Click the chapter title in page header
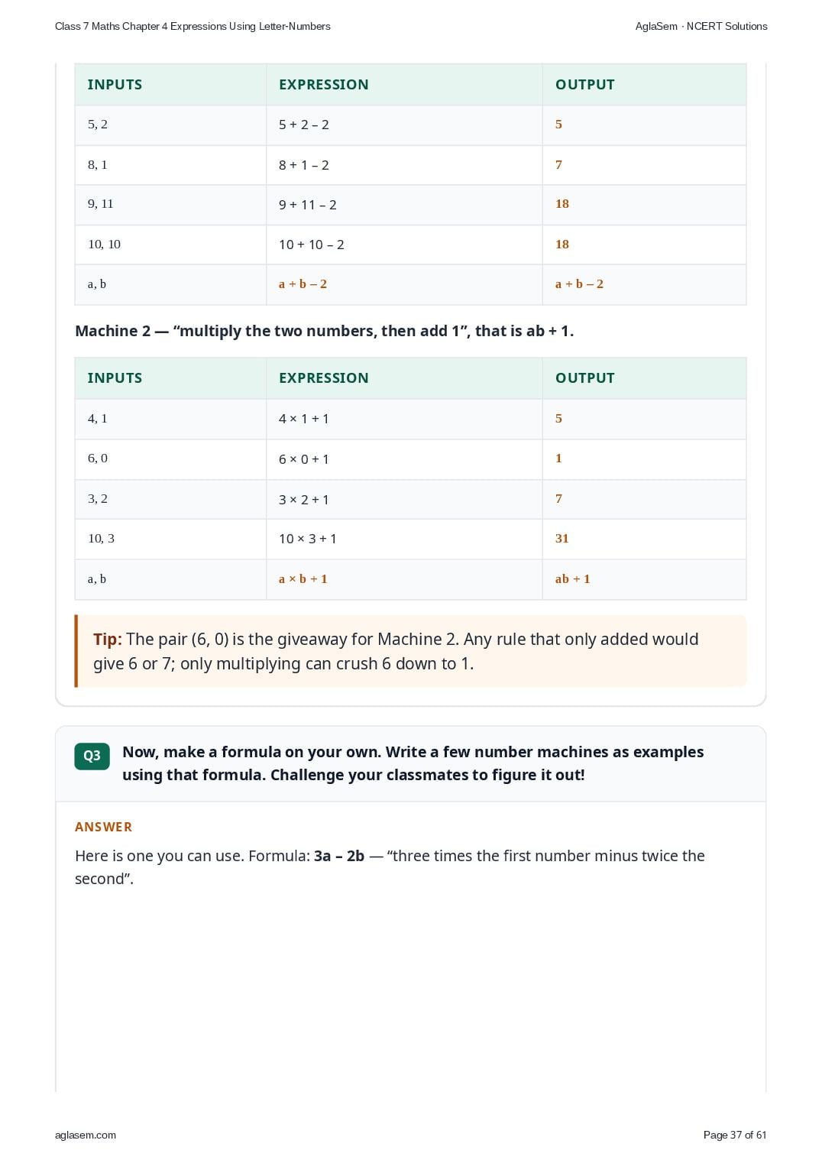822x1163 pixels. [x=193, y=26]
